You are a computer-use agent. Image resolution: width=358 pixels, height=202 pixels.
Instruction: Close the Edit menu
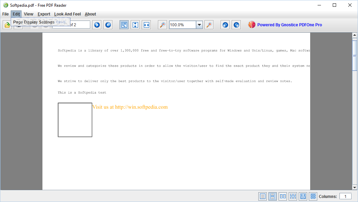[x=16, y=14]
